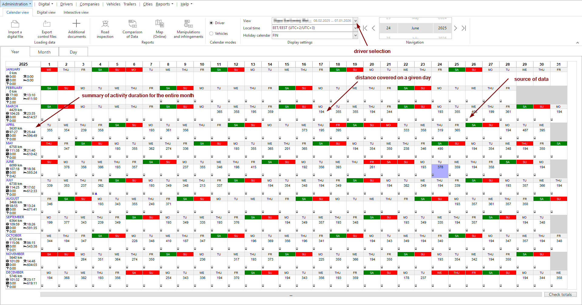
Task: Jump to first period navigation arrow
Action: (x=365, y=28)
